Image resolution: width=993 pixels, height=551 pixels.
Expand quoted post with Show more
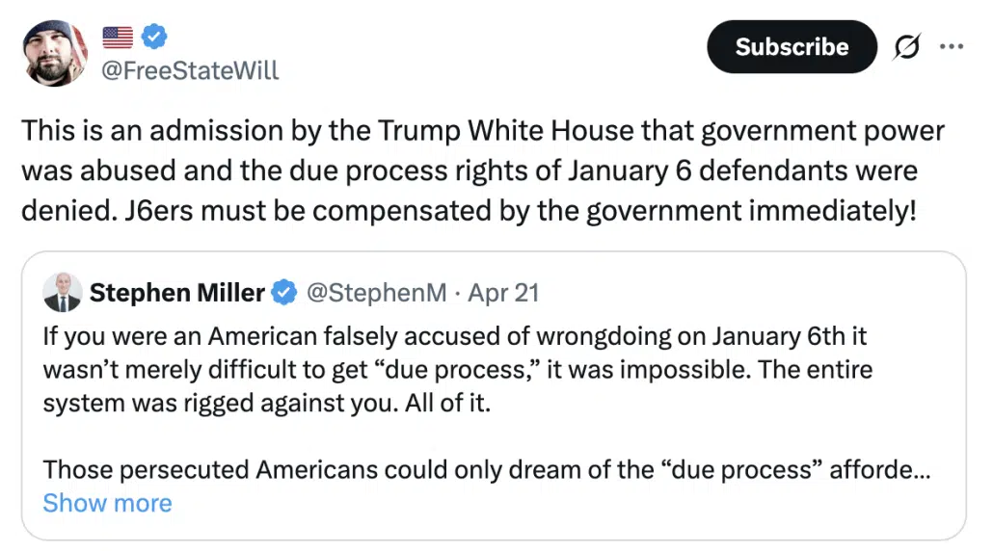coord(107,503)
